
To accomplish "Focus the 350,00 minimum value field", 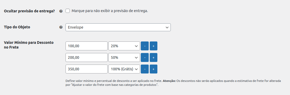I will coord(87,69).
